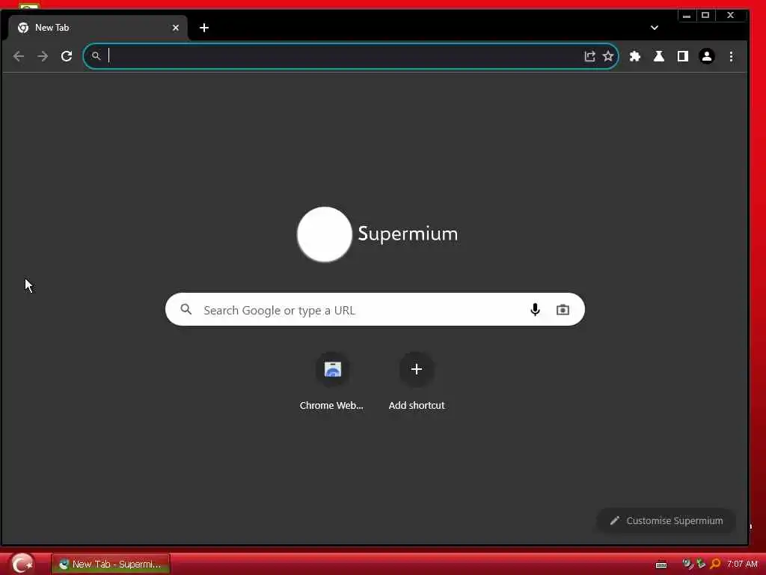Click Customise Supermium button
This screenshot has height=575, width=766.
point(667,521)
